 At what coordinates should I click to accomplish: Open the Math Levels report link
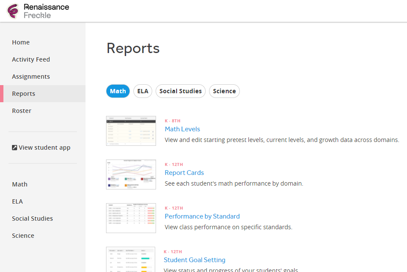click(183, 129)
